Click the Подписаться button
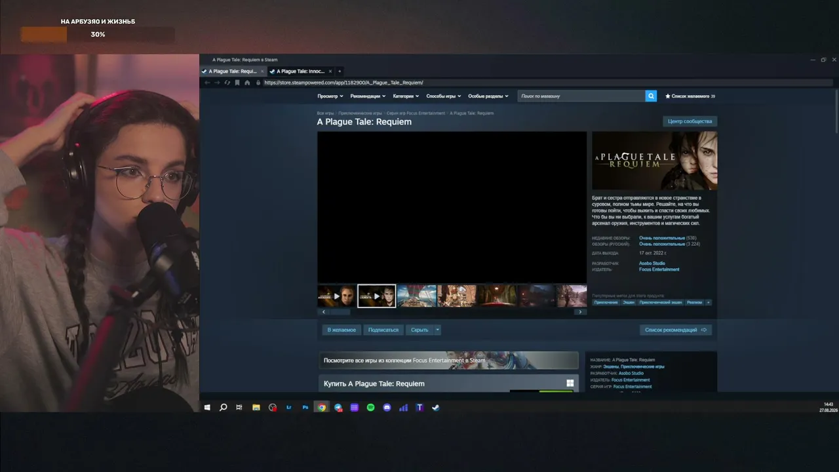 coord(383,330)
